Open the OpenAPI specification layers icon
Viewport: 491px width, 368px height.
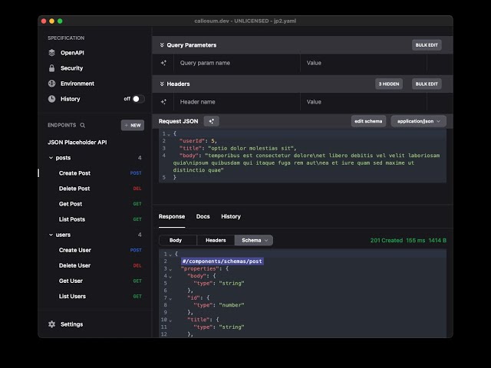[52, 53]
